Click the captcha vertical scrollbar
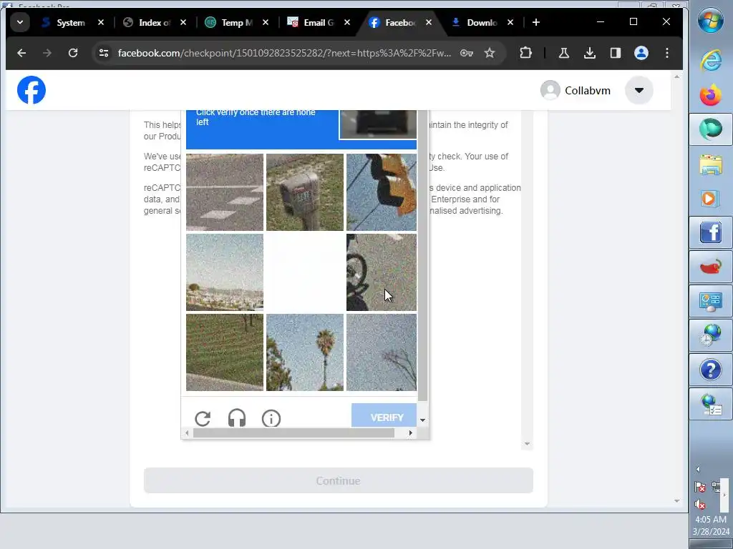Image resolution: width=733 pixels, height=549 pixels. pos(422,255)
